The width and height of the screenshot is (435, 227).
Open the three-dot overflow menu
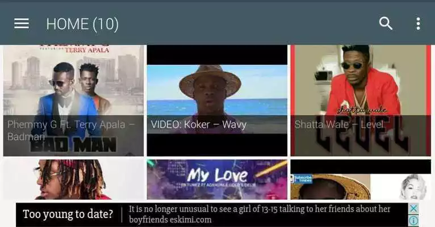(418, 24)
